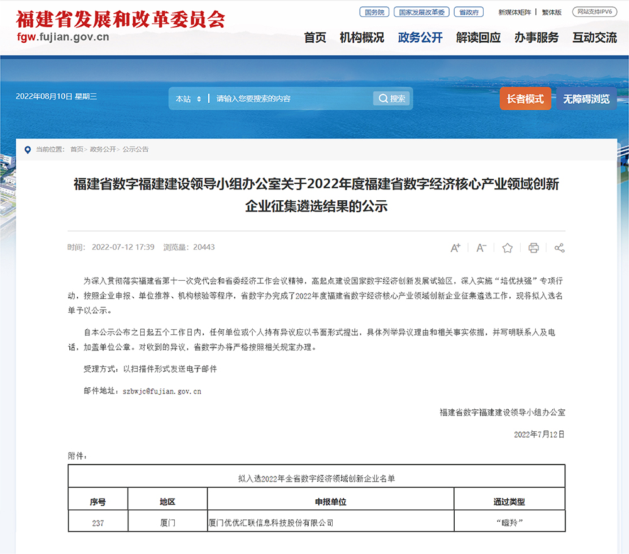Click the 福建省发展和改革委员会 site logo

[120, 25]
